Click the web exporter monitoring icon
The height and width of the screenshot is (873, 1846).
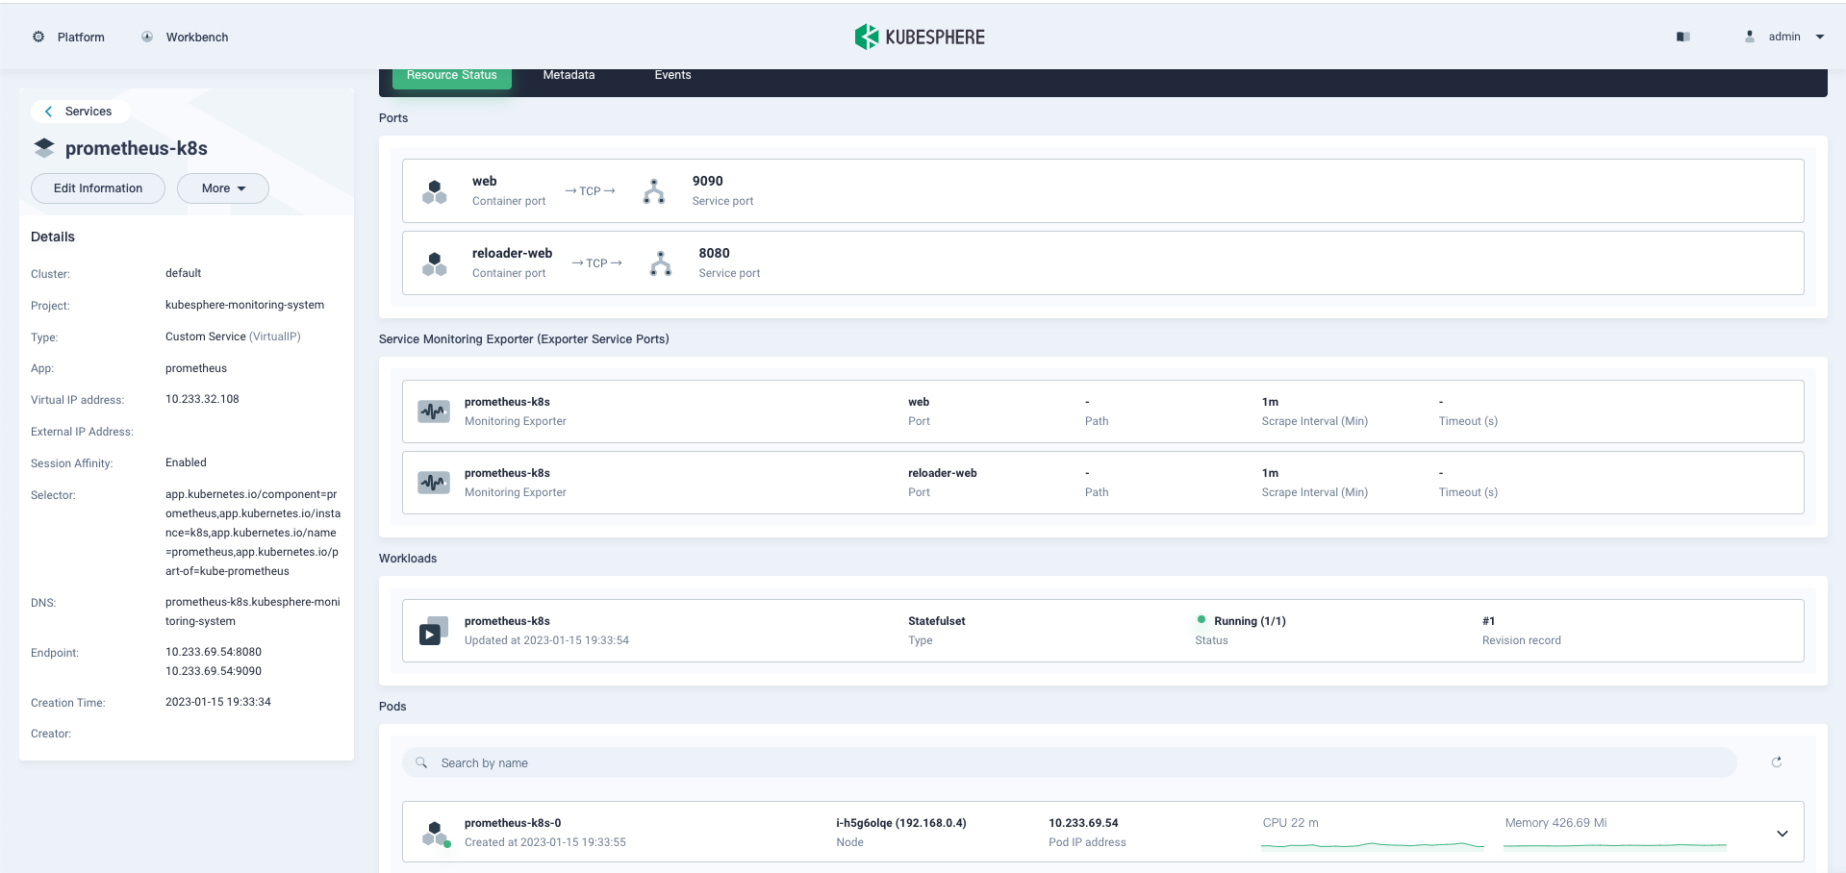[434, 412]
